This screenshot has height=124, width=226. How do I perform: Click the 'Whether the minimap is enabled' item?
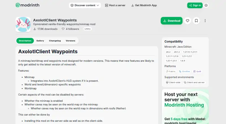coord(44,101)
